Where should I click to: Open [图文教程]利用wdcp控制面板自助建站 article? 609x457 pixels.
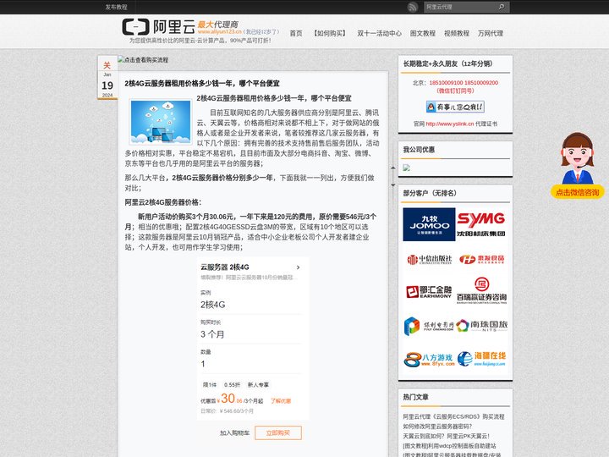(449, 446)
